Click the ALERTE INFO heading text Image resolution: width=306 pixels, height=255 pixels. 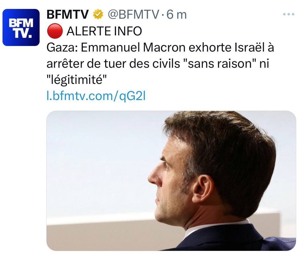click(104, 31)
